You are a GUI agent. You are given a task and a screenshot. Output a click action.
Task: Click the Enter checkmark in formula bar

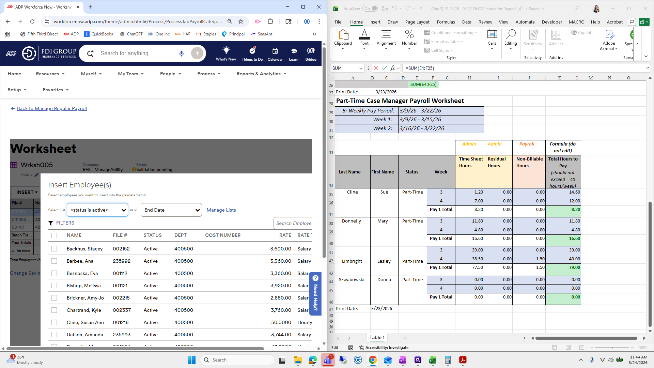click(x=384, y=68)
